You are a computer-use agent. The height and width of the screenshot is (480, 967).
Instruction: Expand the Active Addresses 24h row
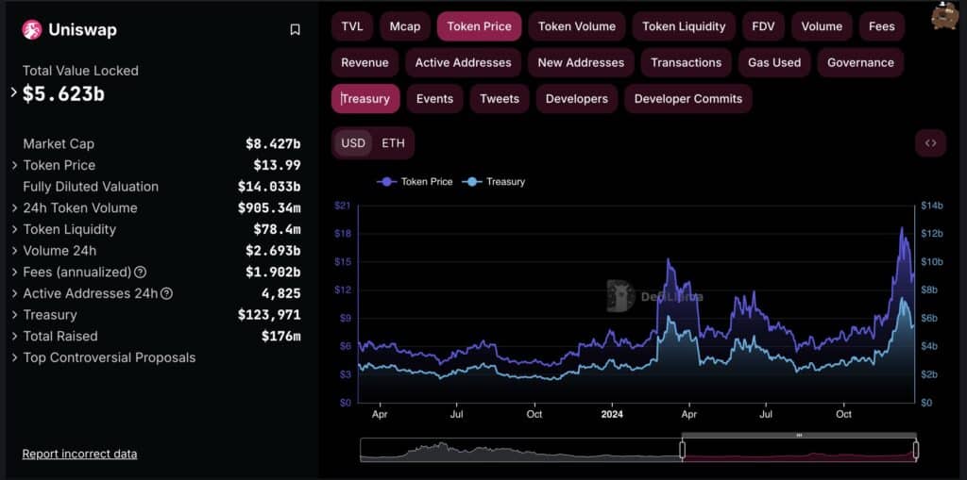coord(14,293)
